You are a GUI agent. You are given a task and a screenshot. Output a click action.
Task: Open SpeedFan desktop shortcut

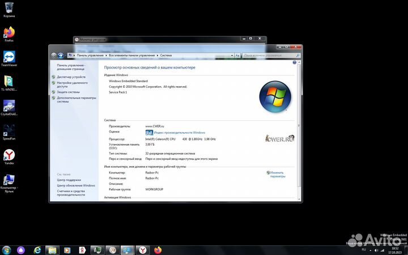click(9, 132)
